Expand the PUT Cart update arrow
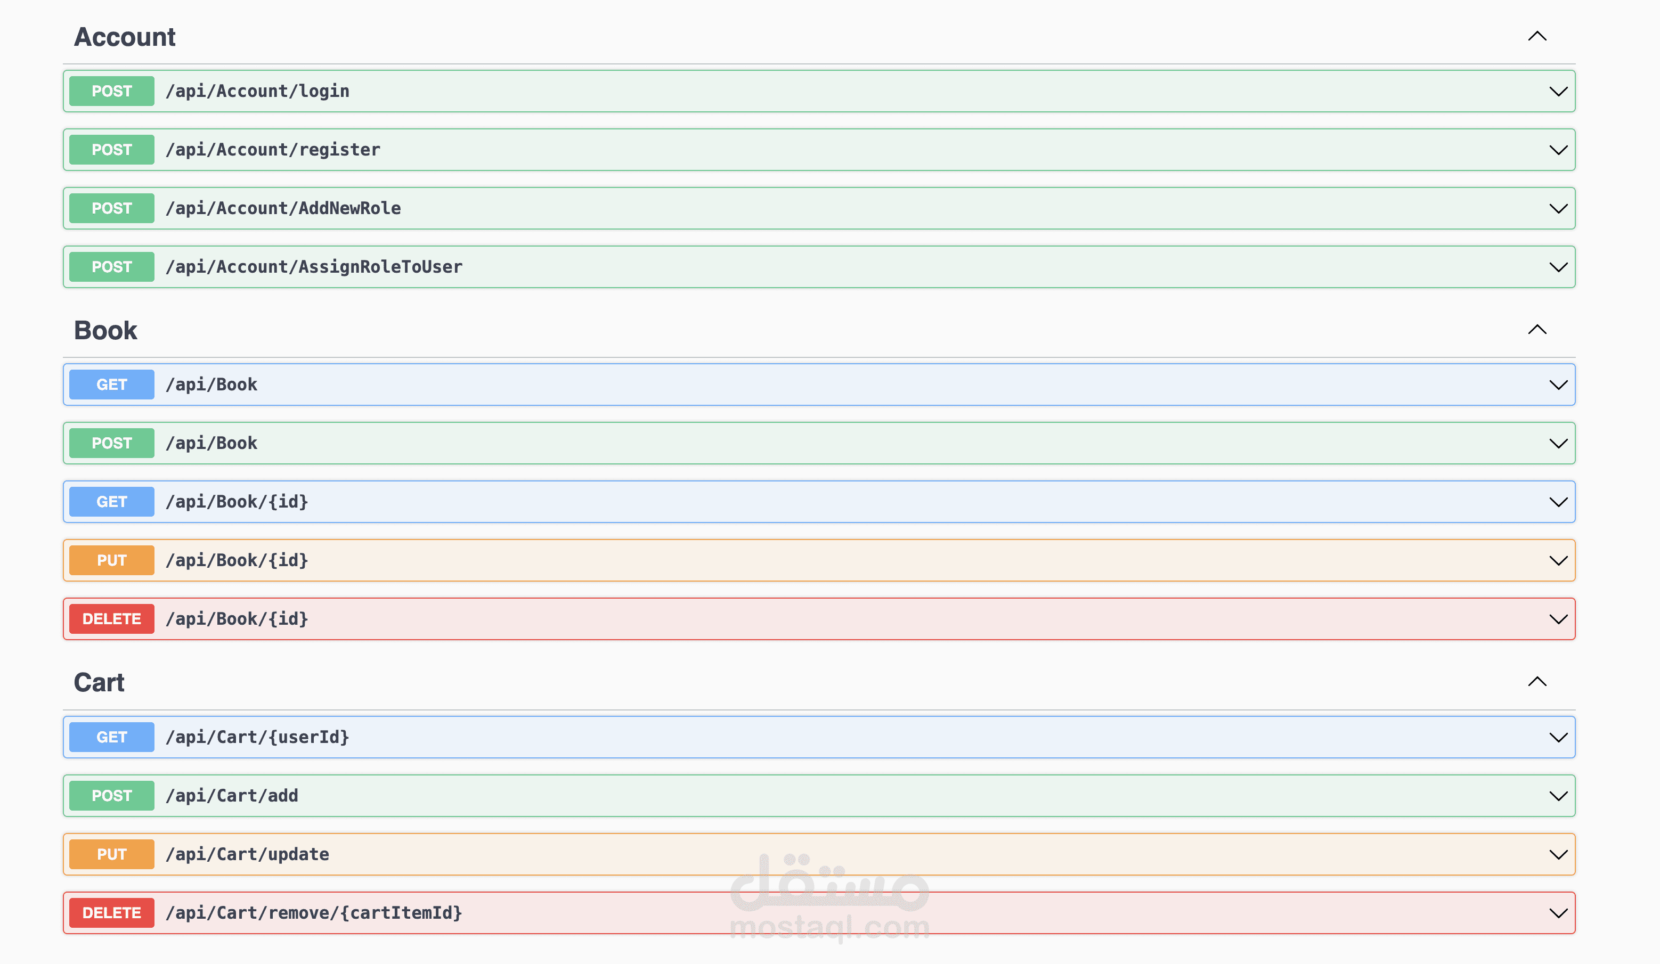 [x=1558, y=855]
